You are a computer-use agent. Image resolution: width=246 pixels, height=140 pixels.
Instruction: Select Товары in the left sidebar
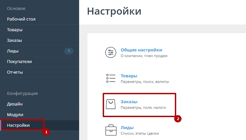click(15, 30)
